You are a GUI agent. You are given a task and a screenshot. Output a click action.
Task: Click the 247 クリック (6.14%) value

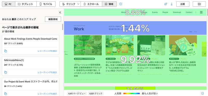coord(14,65)
